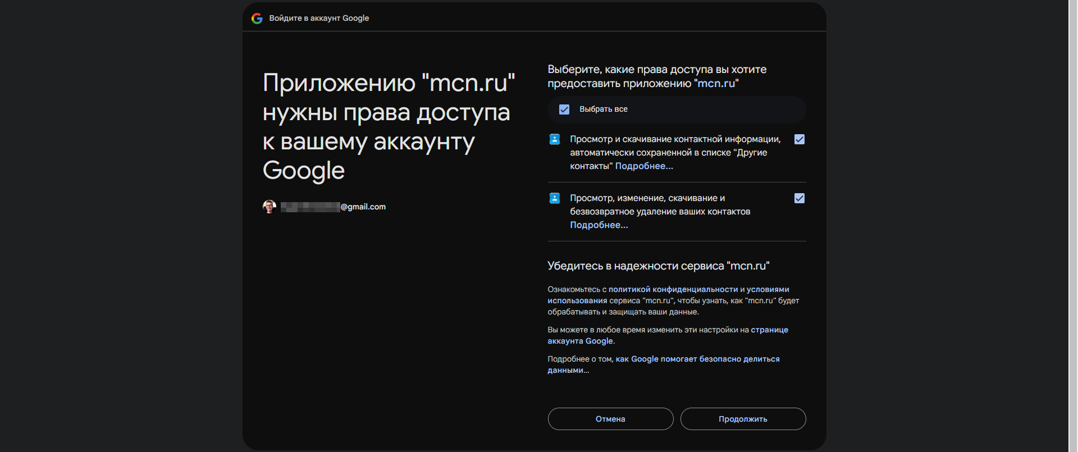Open the "странице аккаунта Google" link
The height and width of the screenshot is (452, 1078).
(x=769, y=330)
